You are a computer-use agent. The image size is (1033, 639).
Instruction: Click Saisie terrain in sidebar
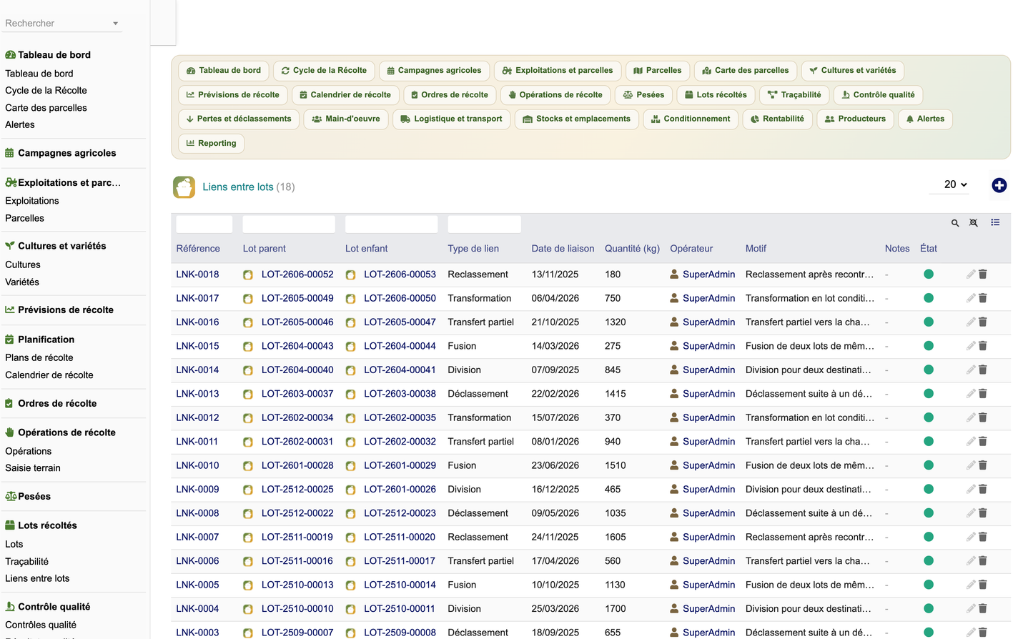33,468
